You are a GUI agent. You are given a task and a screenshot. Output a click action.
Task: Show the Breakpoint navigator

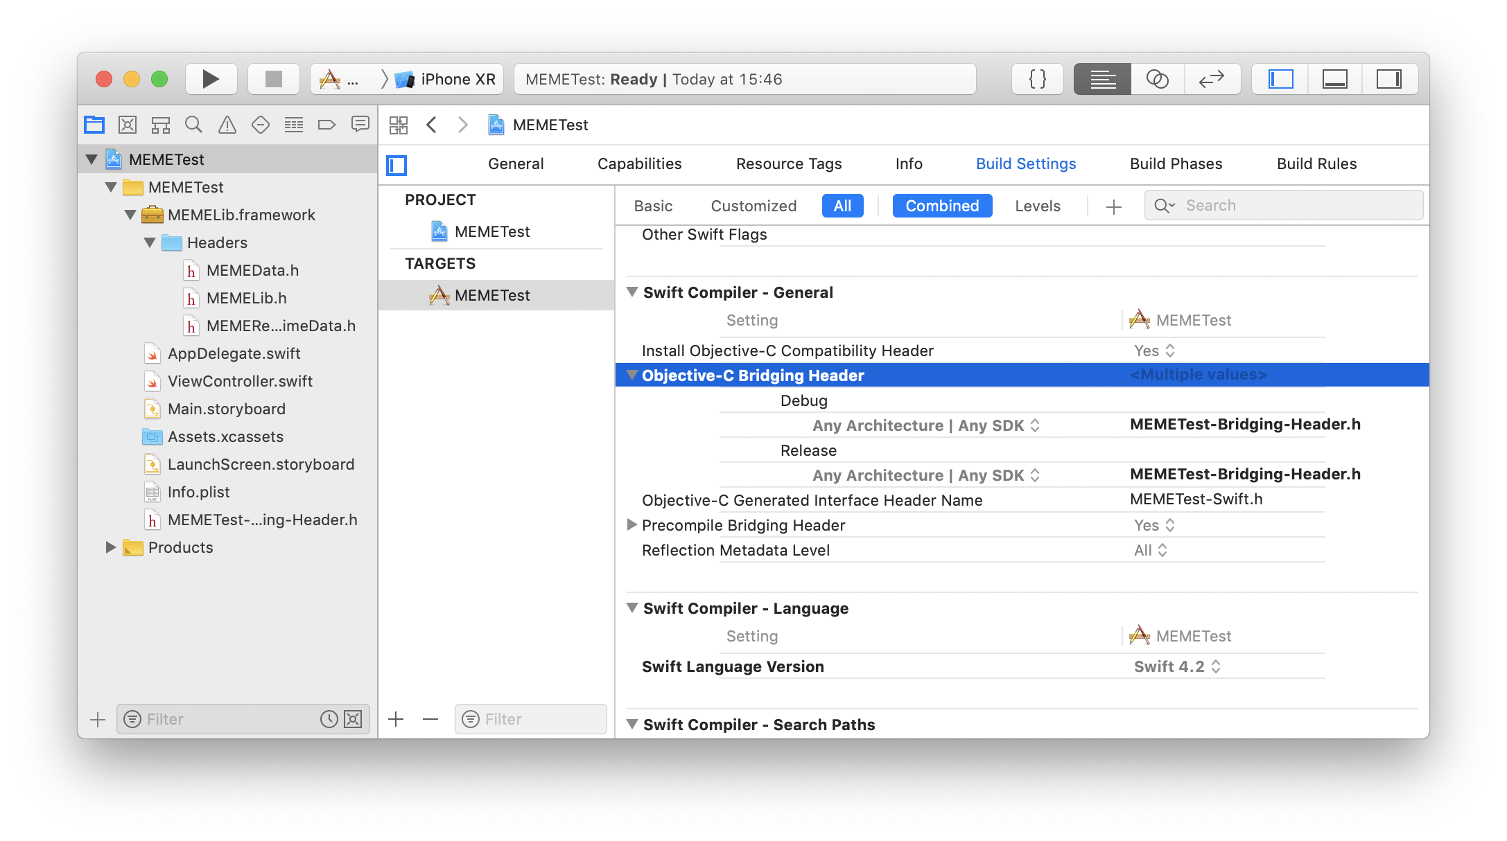[x=326, y=125]
